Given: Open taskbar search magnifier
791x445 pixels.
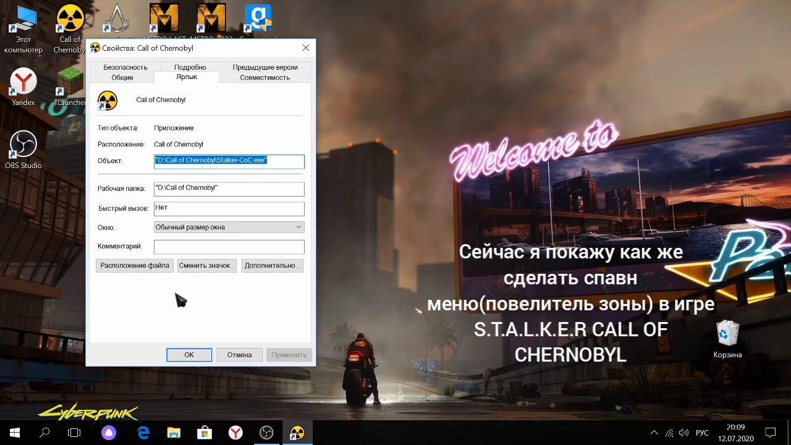Looking at the screenshot, I should [x=44, y=433].
